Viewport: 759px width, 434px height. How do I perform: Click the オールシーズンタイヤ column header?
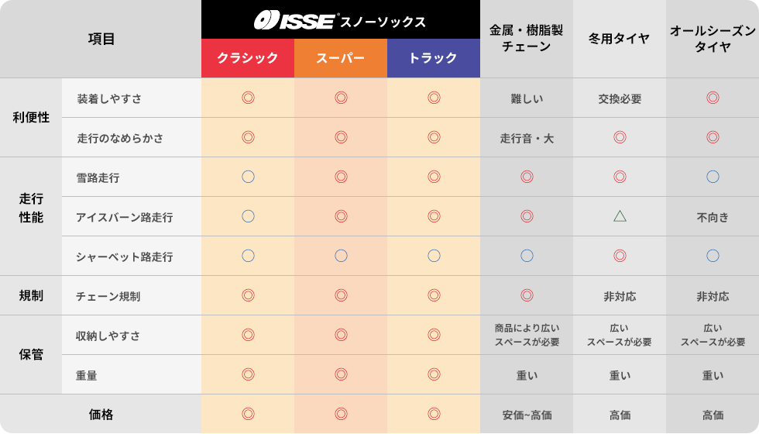(x=713, y=39)
